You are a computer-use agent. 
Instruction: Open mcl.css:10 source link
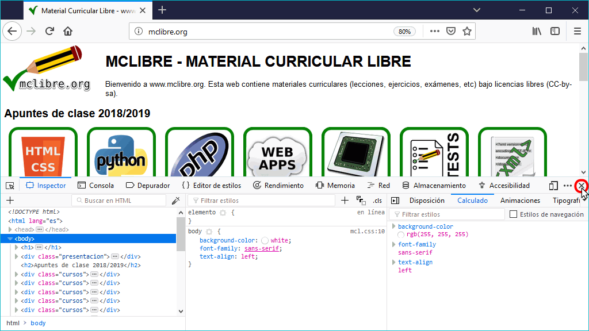pyautogui.click(x=368, y=231)
